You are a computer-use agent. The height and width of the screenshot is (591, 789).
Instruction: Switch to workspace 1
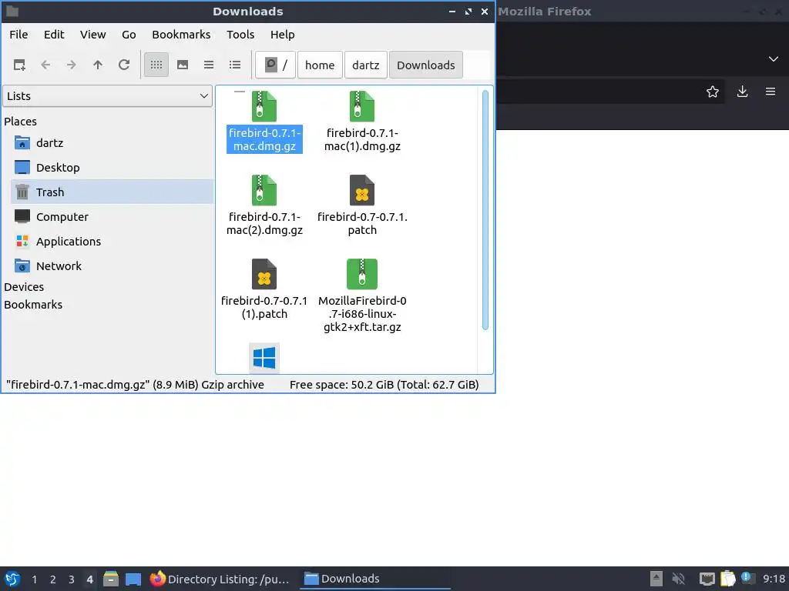[x=34, y=579]
